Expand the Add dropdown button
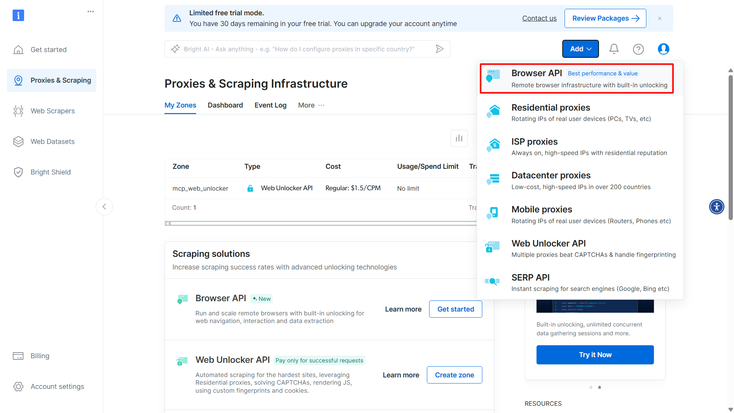 [580, 49]
